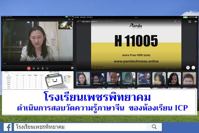This screenshot has height=133, width=199.
Task: Open the www.pandachinese.online link
Action: tap(136, 61)
